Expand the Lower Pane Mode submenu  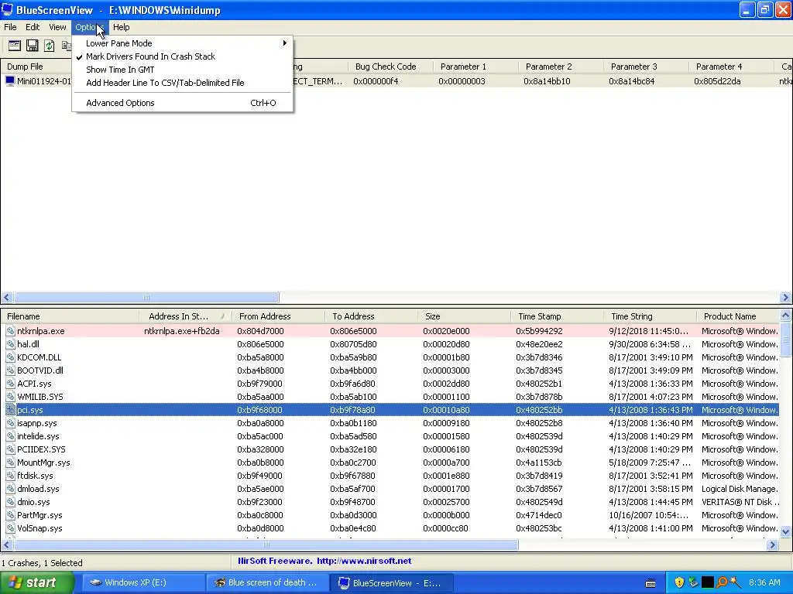coord(182,43)
